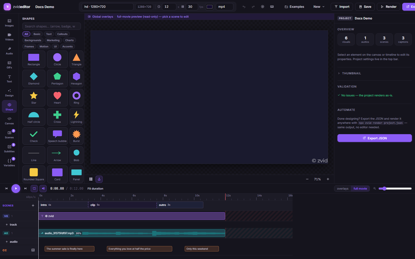Open the Examples menu

coord(294,7)
